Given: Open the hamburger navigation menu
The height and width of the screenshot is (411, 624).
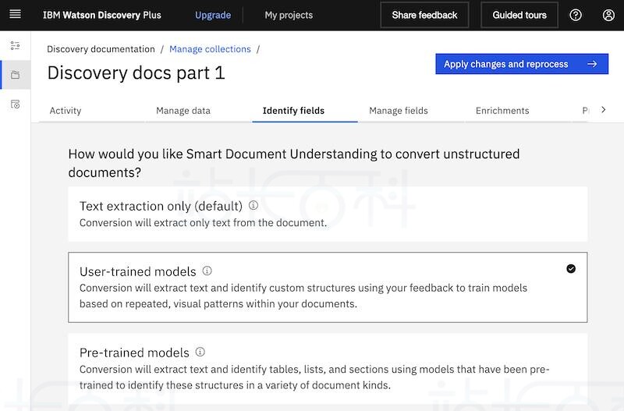Looking at the screenshot, I should point(15,15).
